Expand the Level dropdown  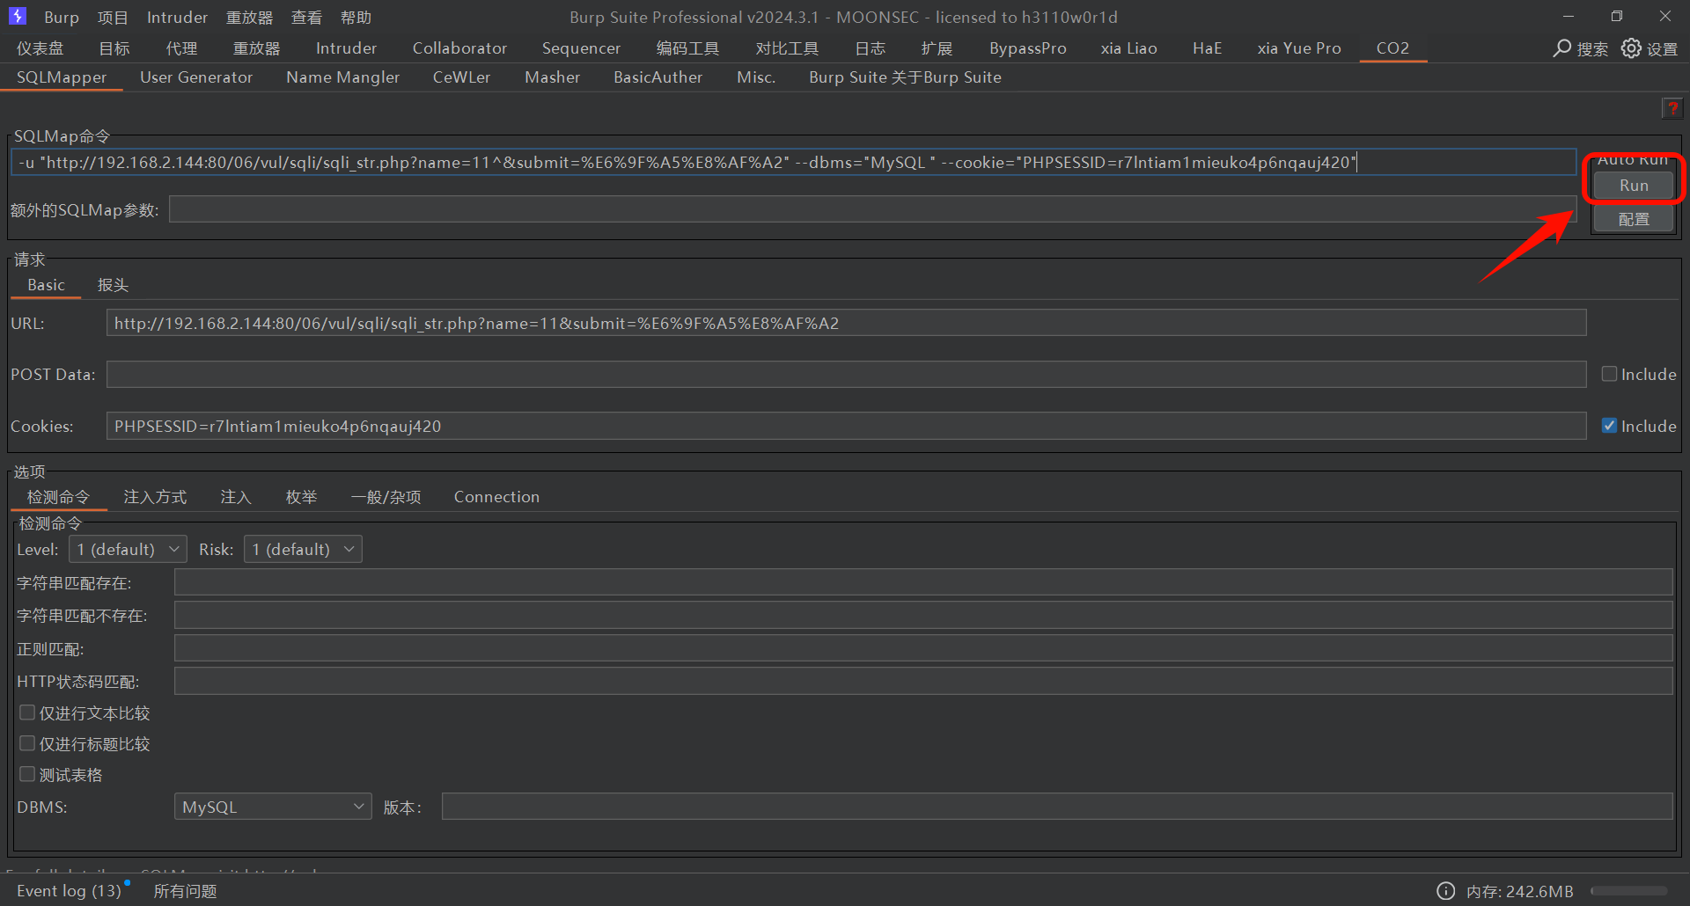click(128, 549)
